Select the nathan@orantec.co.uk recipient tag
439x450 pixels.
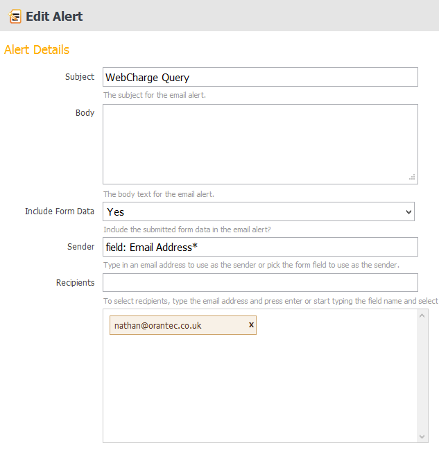pyautogui.click(x=173, y=325)
